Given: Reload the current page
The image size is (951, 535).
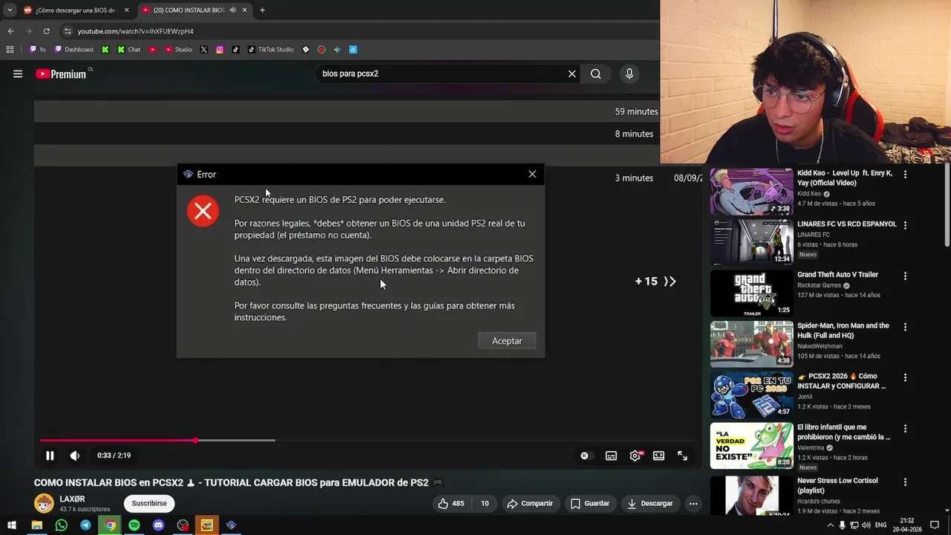Looking at the screenshot, I should click(46, 31).
